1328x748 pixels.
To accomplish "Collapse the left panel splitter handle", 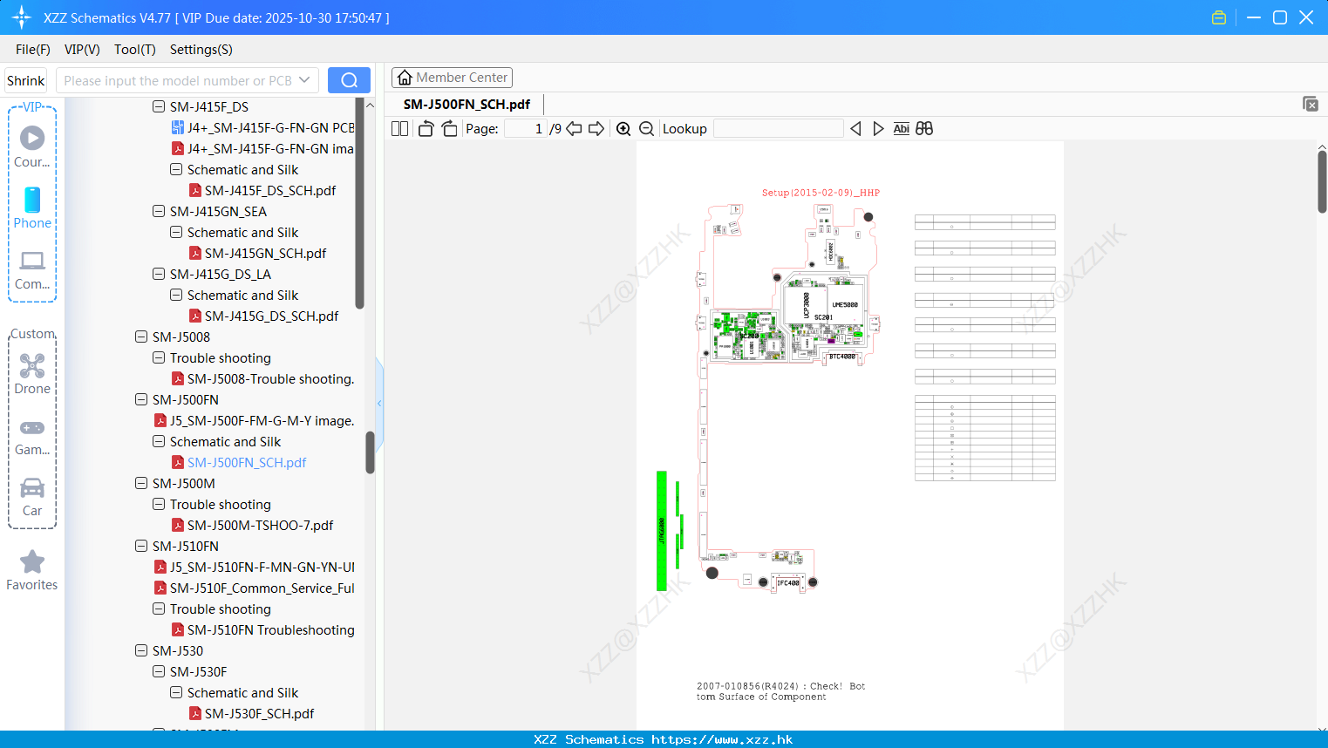I will 379,403.
